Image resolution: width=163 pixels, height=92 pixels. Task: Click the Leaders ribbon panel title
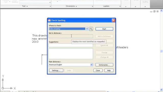tap(106, 6)
